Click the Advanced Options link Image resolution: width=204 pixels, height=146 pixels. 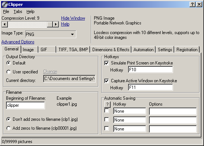pos(18,42)
